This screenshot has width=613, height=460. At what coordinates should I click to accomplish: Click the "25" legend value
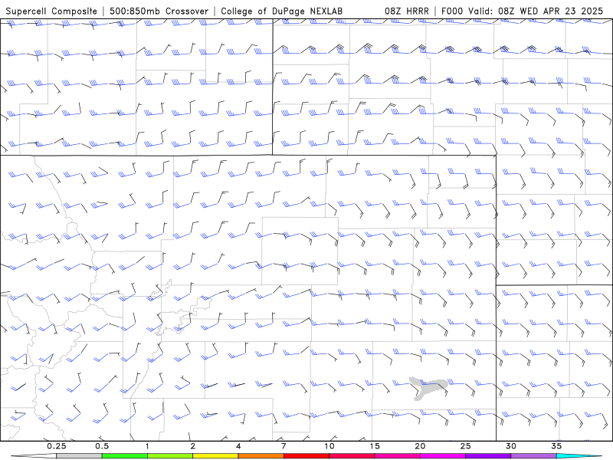pyautogui.click(x=465, y=446)
